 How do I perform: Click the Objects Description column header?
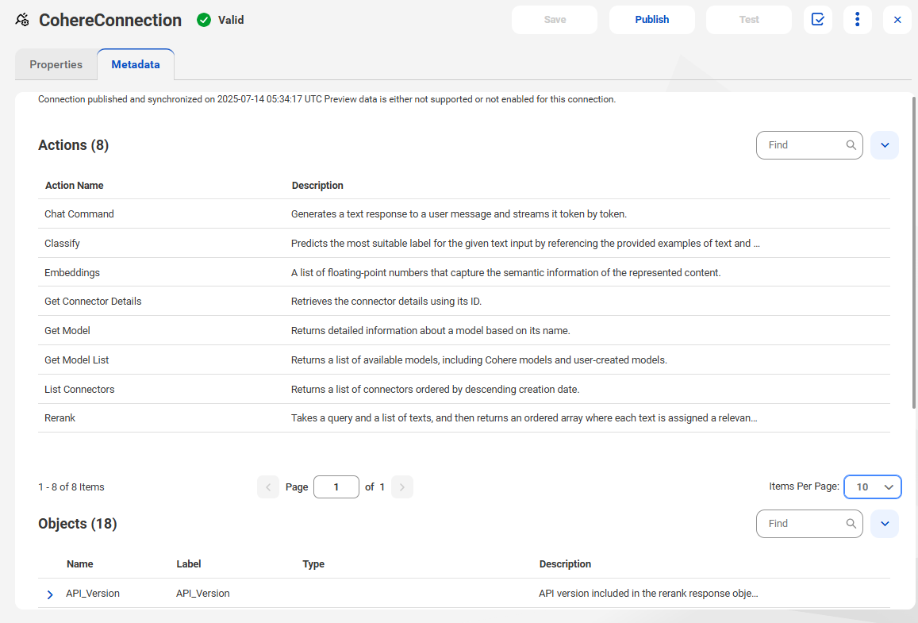pos(565,563)
